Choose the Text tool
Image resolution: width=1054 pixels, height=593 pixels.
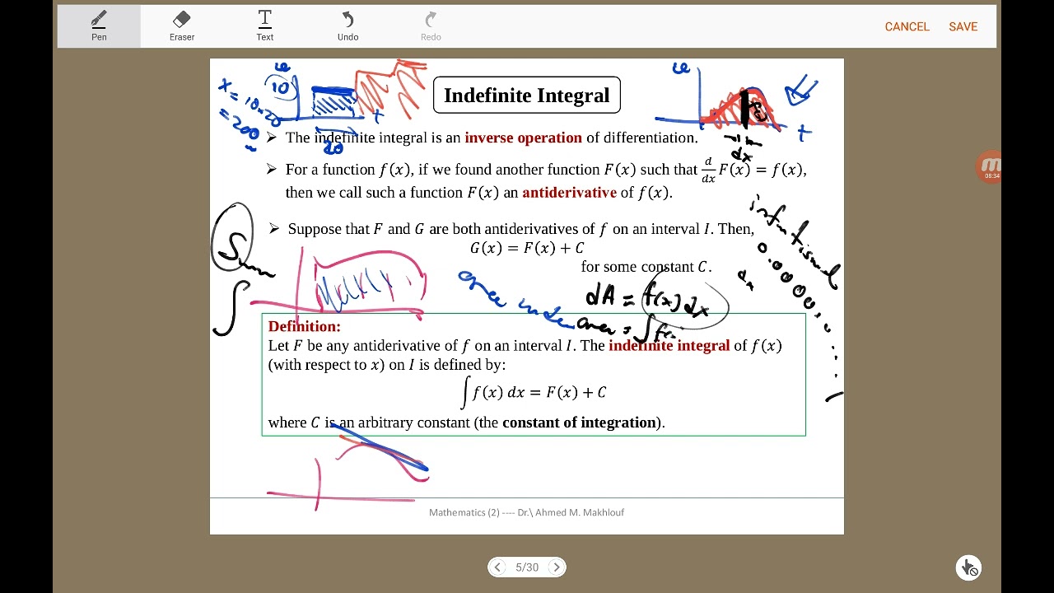(265, 26)
